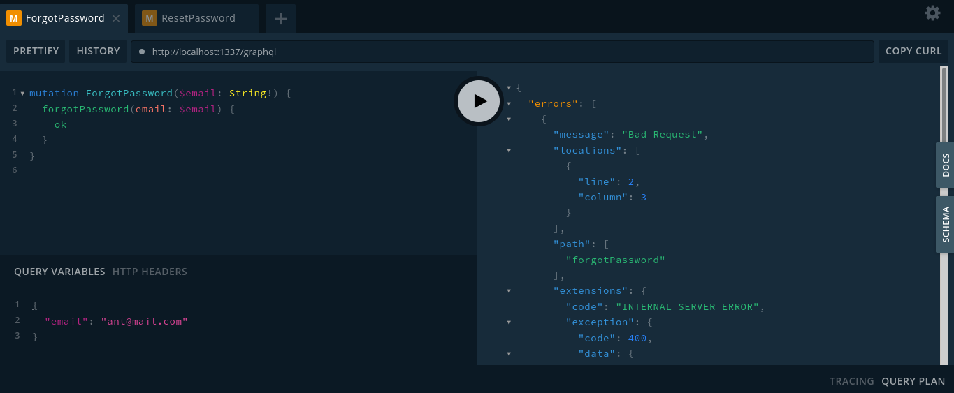Click the 400 exception code value

click(637, 338)
